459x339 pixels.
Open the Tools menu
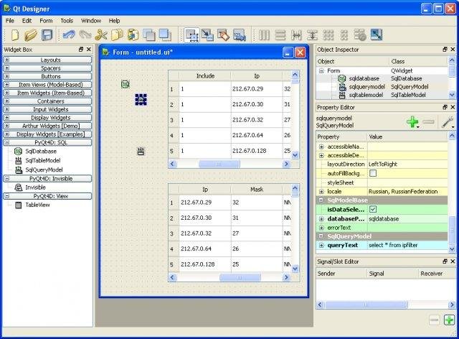(x=67, y=21)
